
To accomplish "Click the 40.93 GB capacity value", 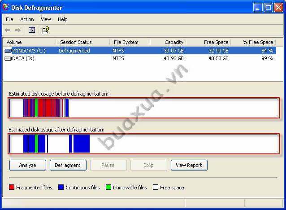I will click(x=173, y=58).
